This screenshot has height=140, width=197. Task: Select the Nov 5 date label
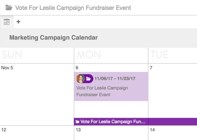(7, 68)
